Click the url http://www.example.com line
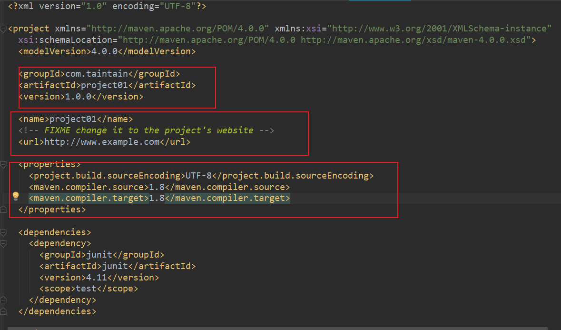 105,142
